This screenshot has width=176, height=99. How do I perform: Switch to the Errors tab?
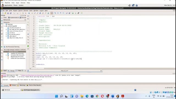13,85
